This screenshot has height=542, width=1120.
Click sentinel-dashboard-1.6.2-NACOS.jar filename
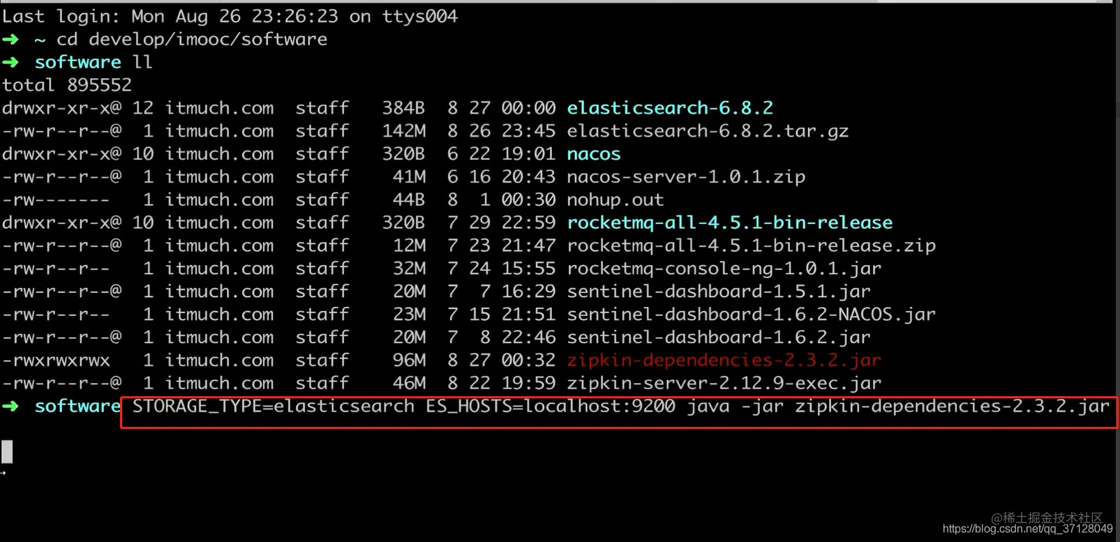pos(752,315)
